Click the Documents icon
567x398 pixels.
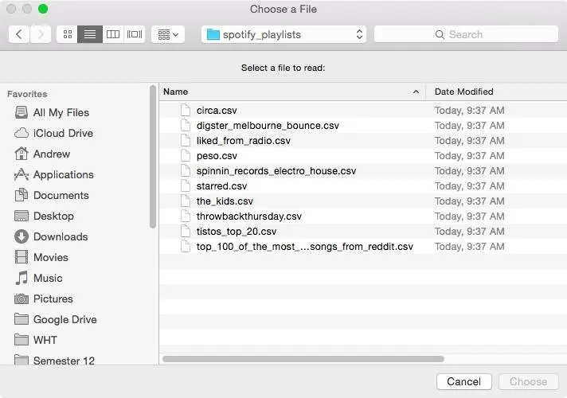coord(22,195)
